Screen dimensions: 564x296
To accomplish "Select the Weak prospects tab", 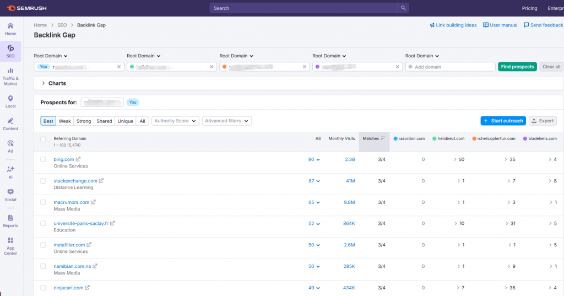I will (65, 121).
